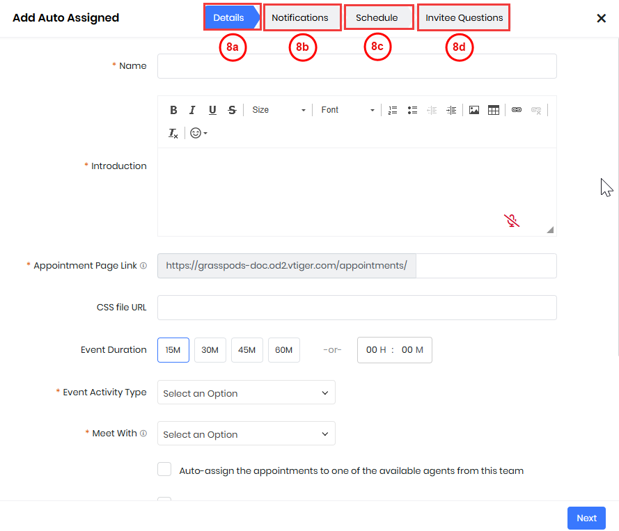
Task: Go to the Invitee Questions tab
Action: pos(464,18)
